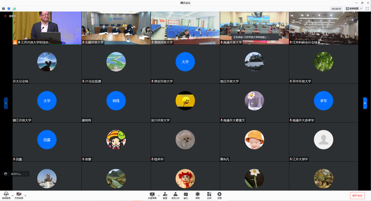
Task: Open the Invite participants icon
Action: pyautogui.click(x=165, y=195)
